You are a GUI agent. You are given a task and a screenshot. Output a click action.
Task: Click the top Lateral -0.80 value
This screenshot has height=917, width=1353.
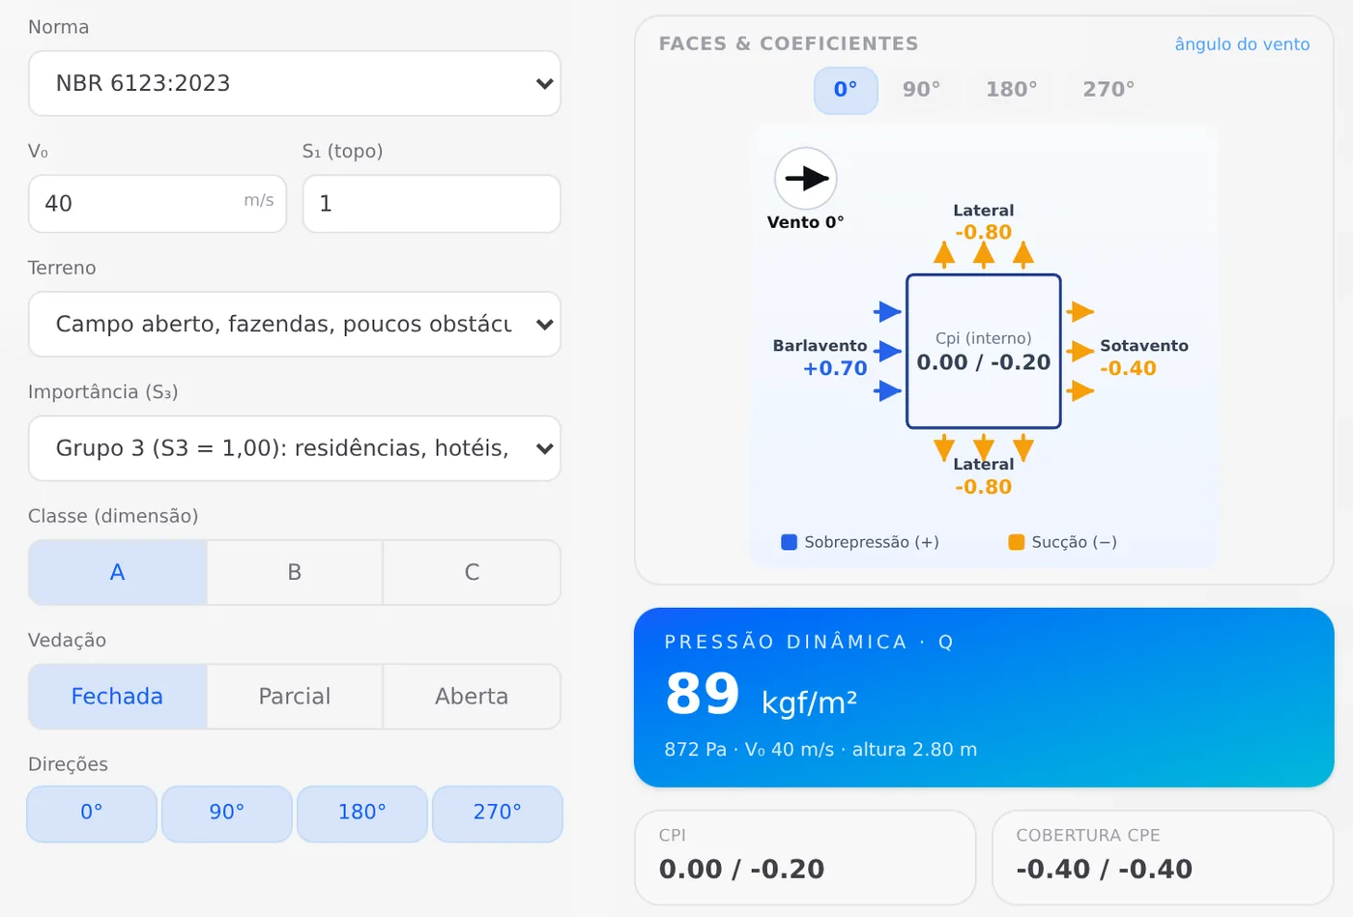pos(984,233)
